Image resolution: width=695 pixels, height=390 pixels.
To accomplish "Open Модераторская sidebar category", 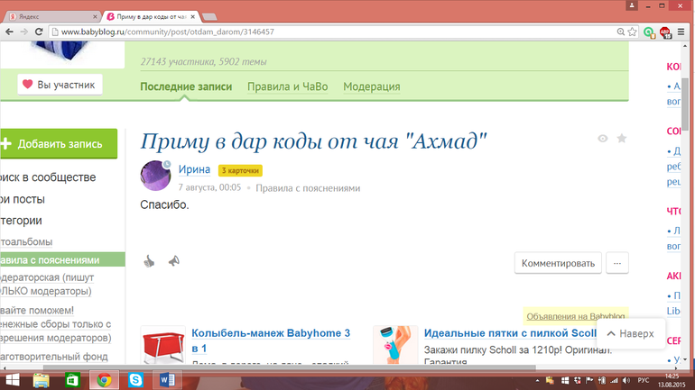I will click(47, 285).
